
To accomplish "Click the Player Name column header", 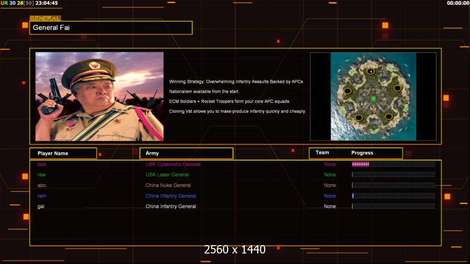I will pyautogui.click(x=63, y=153).
